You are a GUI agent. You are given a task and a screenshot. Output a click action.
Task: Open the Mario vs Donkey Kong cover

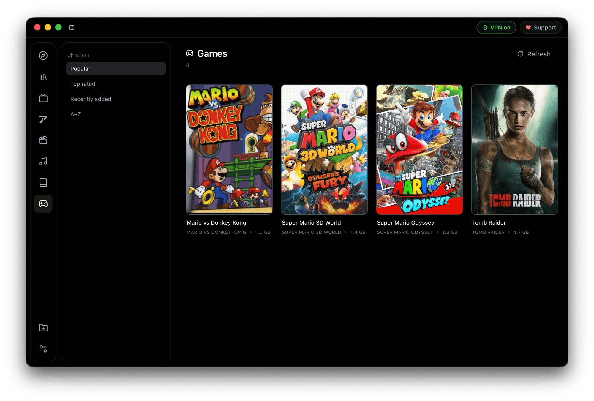click(x=229, y=149)
